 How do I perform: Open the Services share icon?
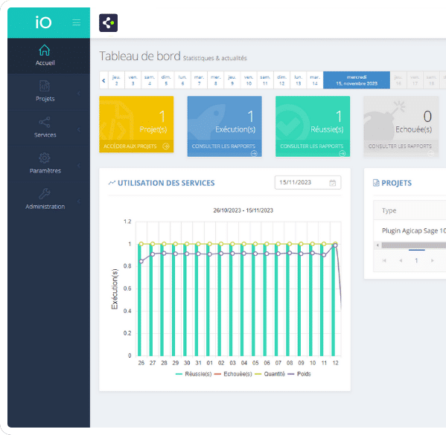[45, 122]
